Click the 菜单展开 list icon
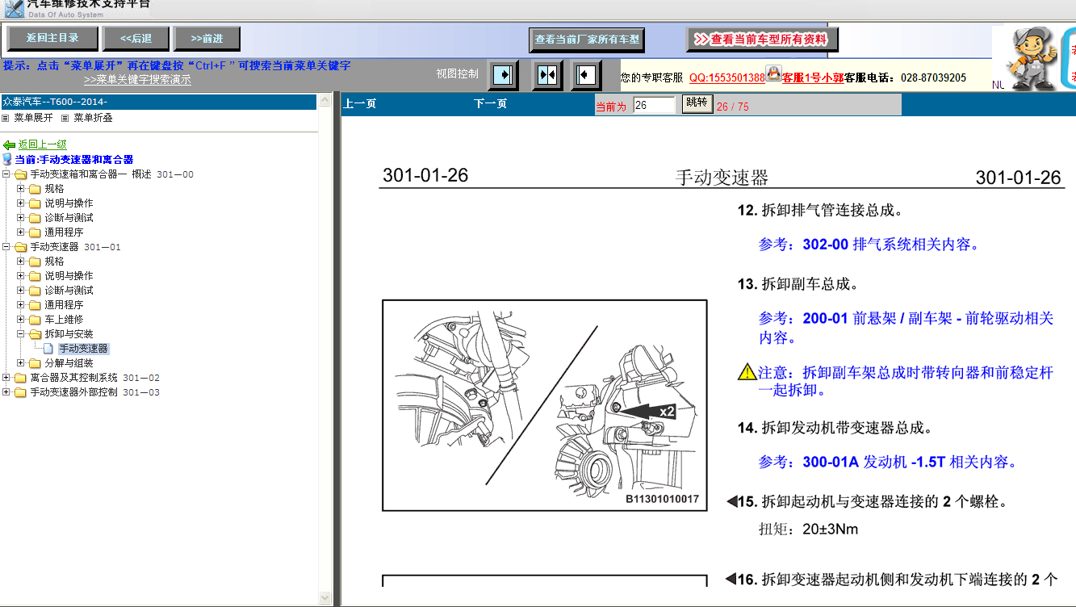The height and width of the screenshot is (607, 1076). [x=6, y=118]
